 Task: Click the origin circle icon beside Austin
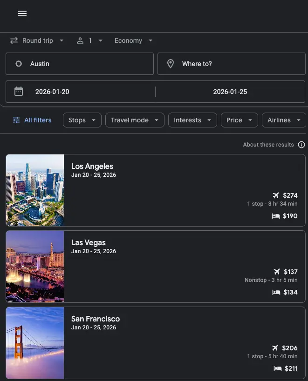tap(19, 64)
